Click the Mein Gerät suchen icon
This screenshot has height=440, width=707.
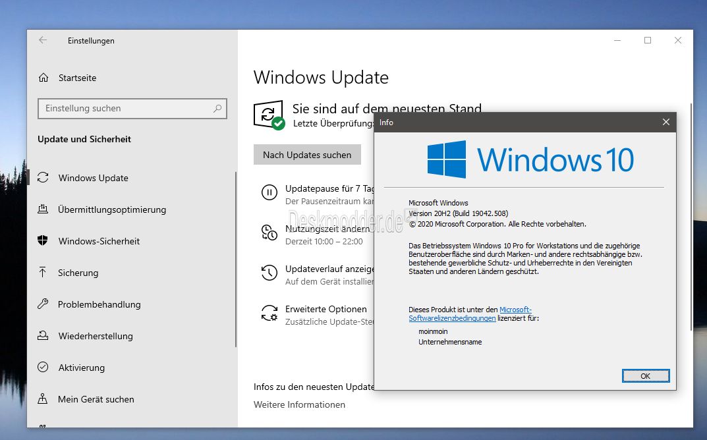pyautogui.click(x=43, y=399)
